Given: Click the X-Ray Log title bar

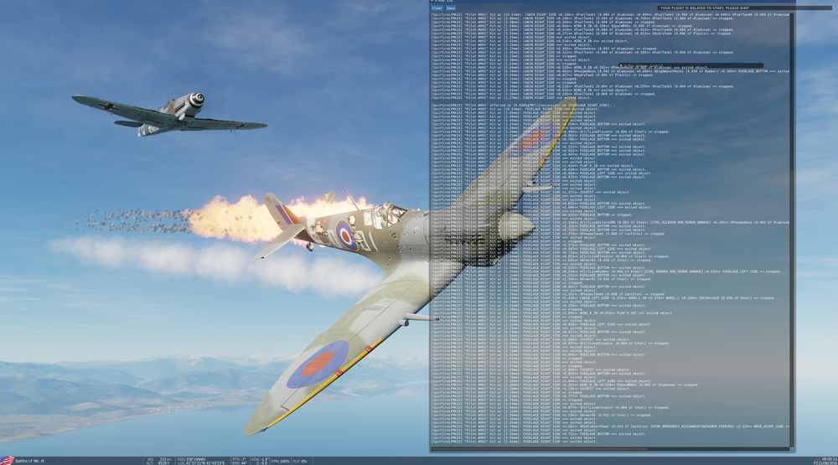Looking at the screenshot, I should [612, 1].
